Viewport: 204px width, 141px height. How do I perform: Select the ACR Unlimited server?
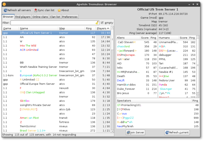[x=56, y=50]
